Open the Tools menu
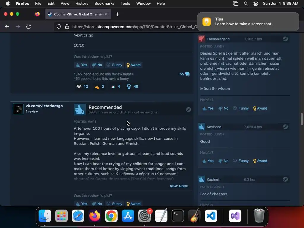Image resolution: width=304 pixels, height=228 pixels. coord(125,4)
